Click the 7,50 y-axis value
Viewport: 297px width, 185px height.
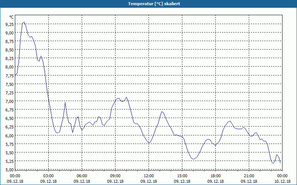coord(10,84)
